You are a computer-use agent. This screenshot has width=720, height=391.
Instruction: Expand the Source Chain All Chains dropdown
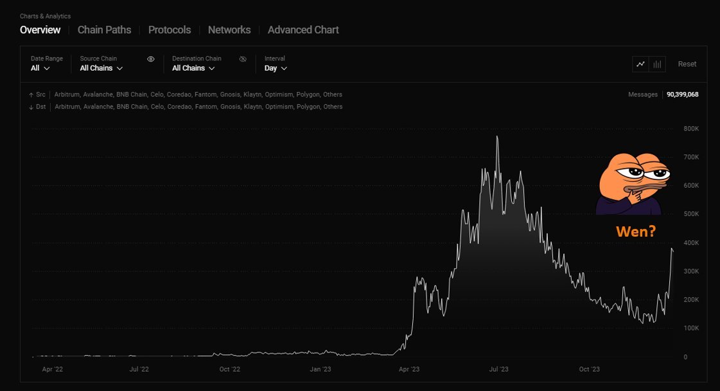101,68
